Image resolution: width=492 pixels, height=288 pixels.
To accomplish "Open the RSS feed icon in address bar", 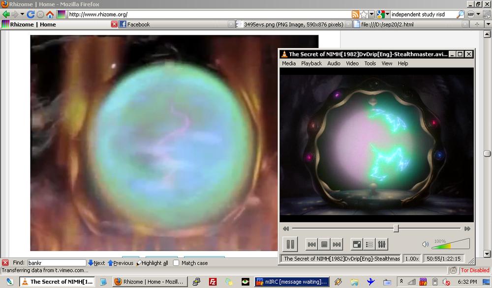I will [355, 14].
